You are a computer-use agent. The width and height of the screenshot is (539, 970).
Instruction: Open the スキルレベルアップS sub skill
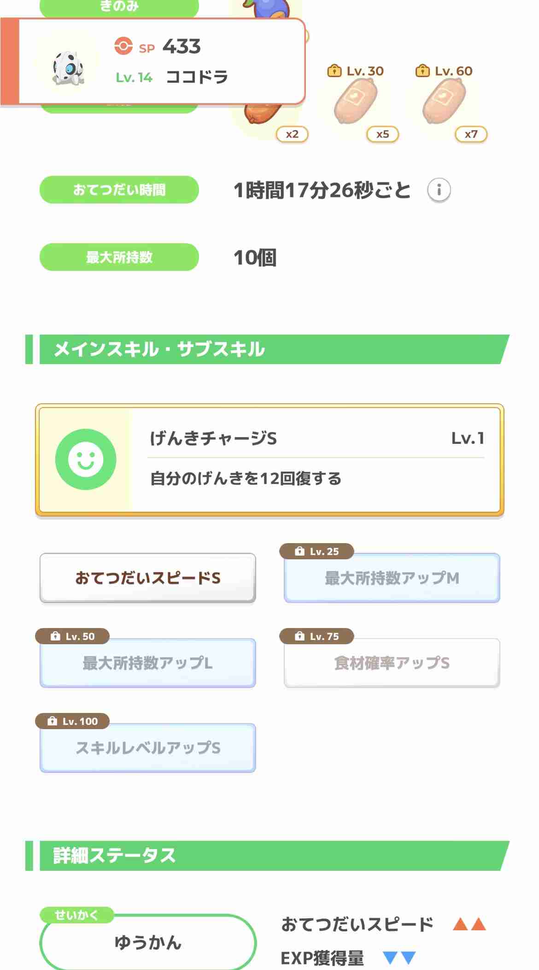[x=147, y=748]
